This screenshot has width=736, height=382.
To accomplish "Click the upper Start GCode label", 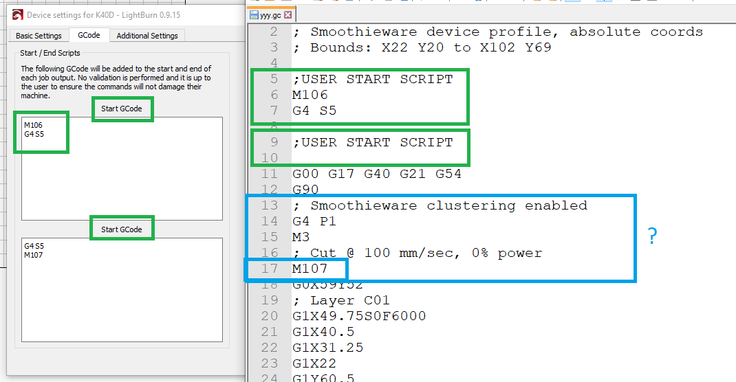I will point(122,109).
